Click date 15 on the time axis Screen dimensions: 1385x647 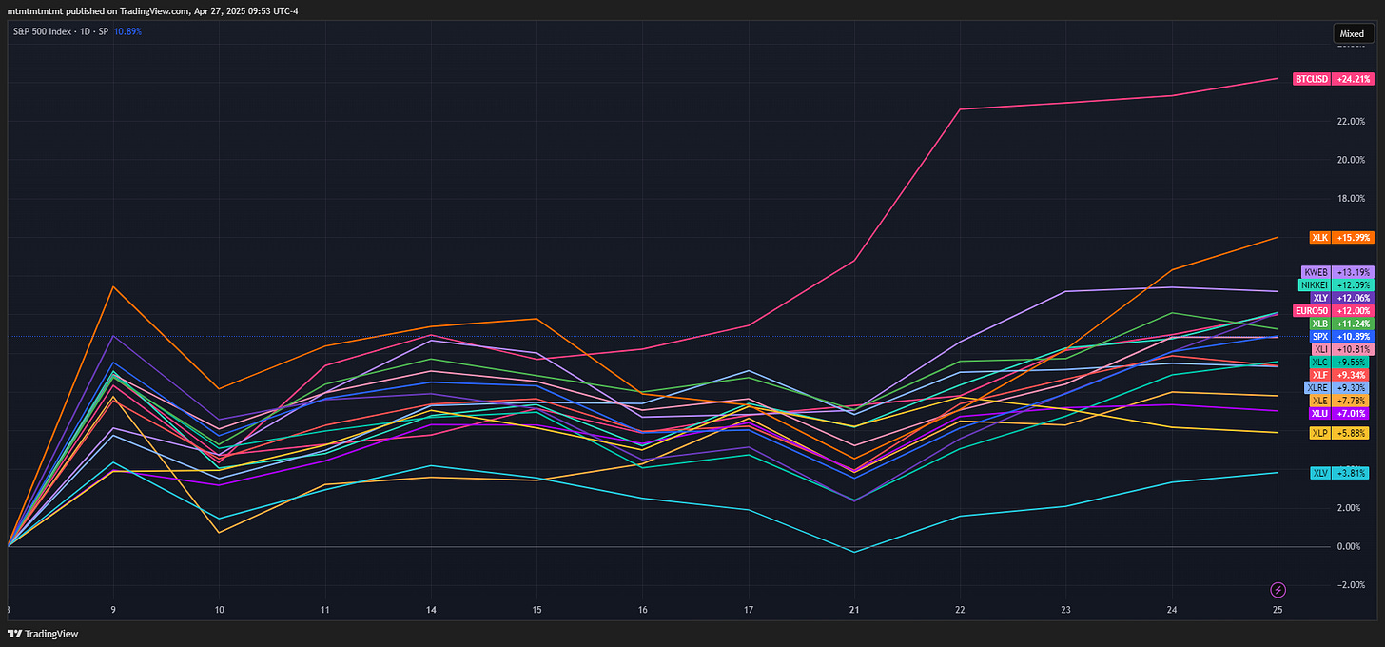536,610
